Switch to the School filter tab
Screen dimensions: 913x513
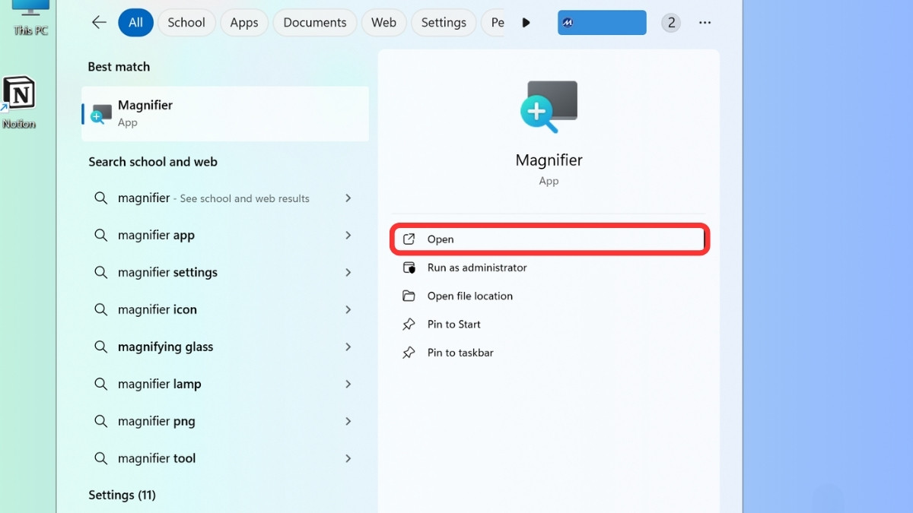[x=186, y=23]
